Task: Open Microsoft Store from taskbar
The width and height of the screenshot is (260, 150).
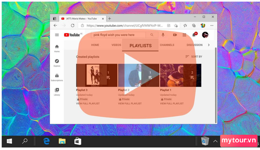Action: coord(78,141)
